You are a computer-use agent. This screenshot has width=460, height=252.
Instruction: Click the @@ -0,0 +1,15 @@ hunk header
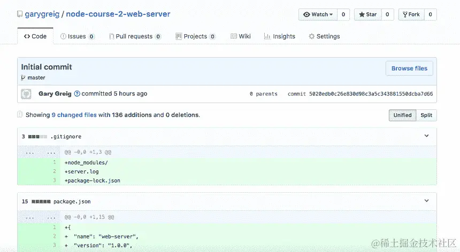[89, 217]
